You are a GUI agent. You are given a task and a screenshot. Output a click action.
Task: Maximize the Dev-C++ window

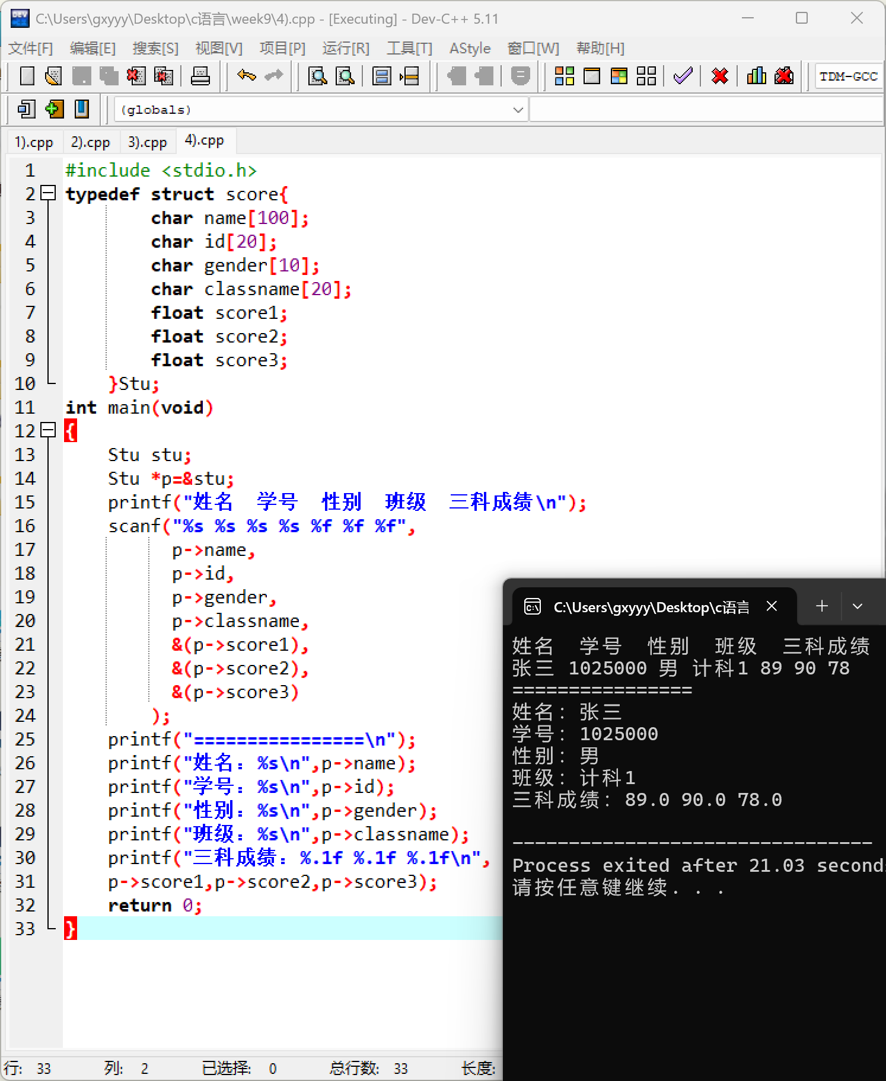[802, 18]
